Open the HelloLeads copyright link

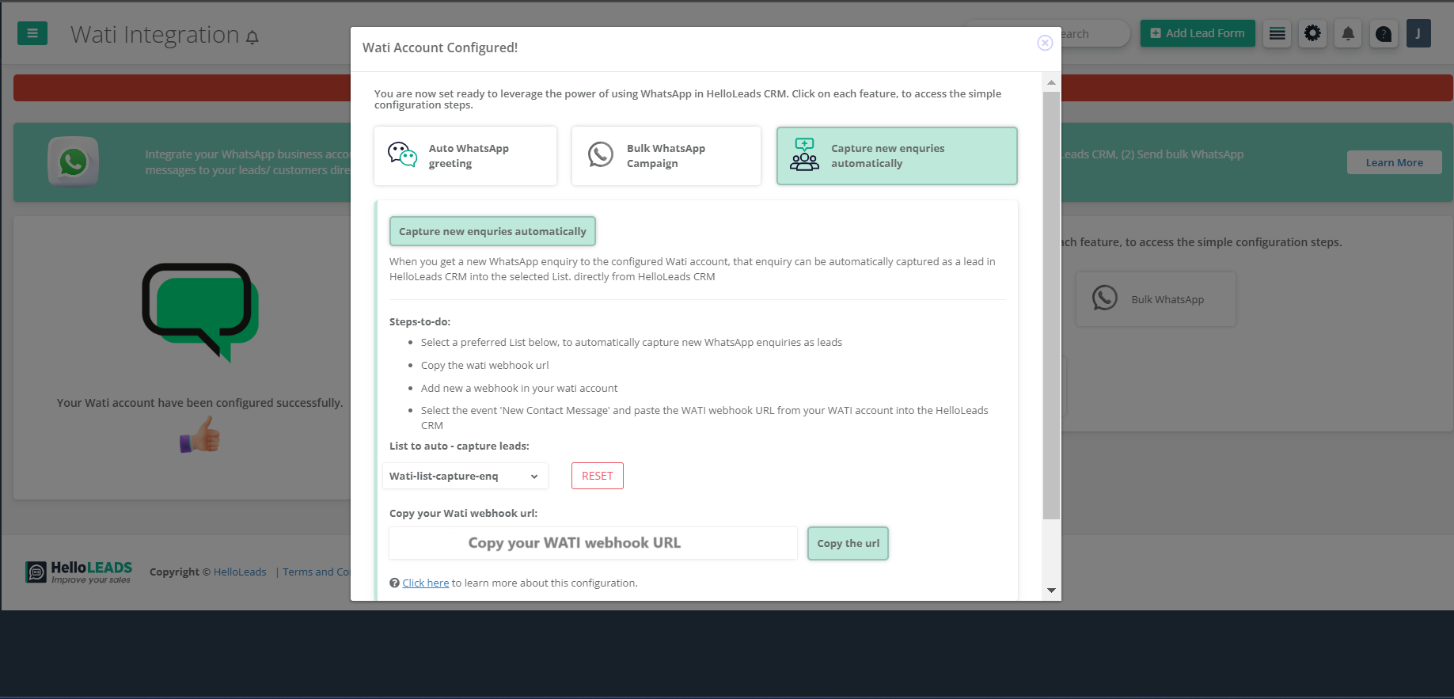pyautogui.click(x=240, y=572)
